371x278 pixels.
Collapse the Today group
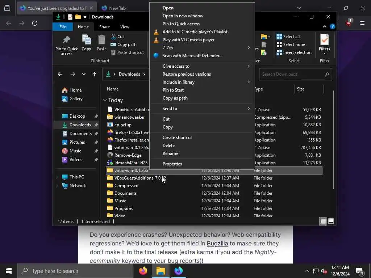(105, 100)
